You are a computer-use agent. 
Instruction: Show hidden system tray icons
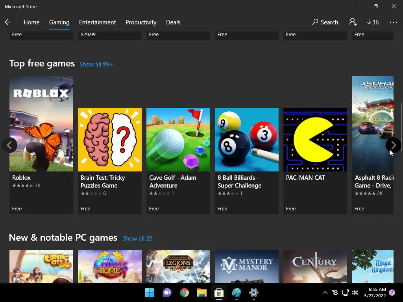(x=325, y=293)
